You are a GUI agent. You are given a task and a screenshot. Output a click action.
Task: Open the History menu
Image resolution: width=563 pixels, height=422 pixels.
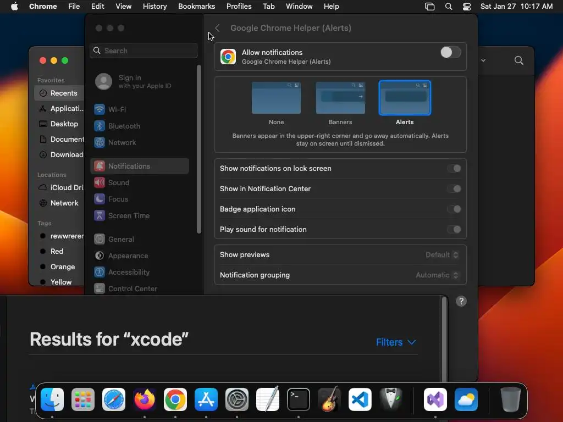[x=154, y=7]
